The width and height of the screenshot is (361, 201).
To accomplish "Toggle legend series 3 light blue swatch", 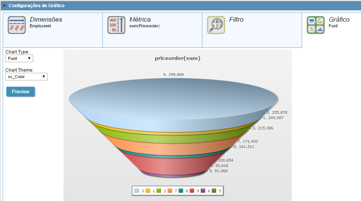I will (137, 191).
